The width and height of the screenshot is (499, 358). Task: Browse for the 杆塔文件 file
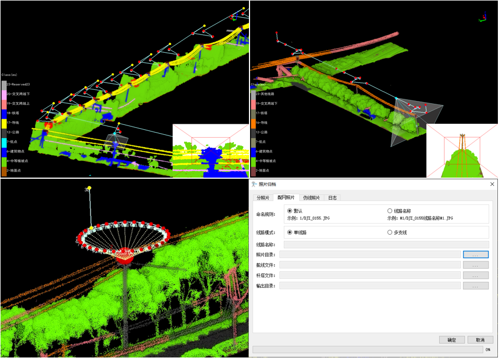476,275
